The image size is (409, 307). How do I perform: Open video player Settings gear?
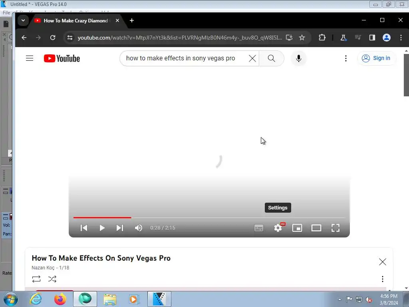click(x=278, y=228)
